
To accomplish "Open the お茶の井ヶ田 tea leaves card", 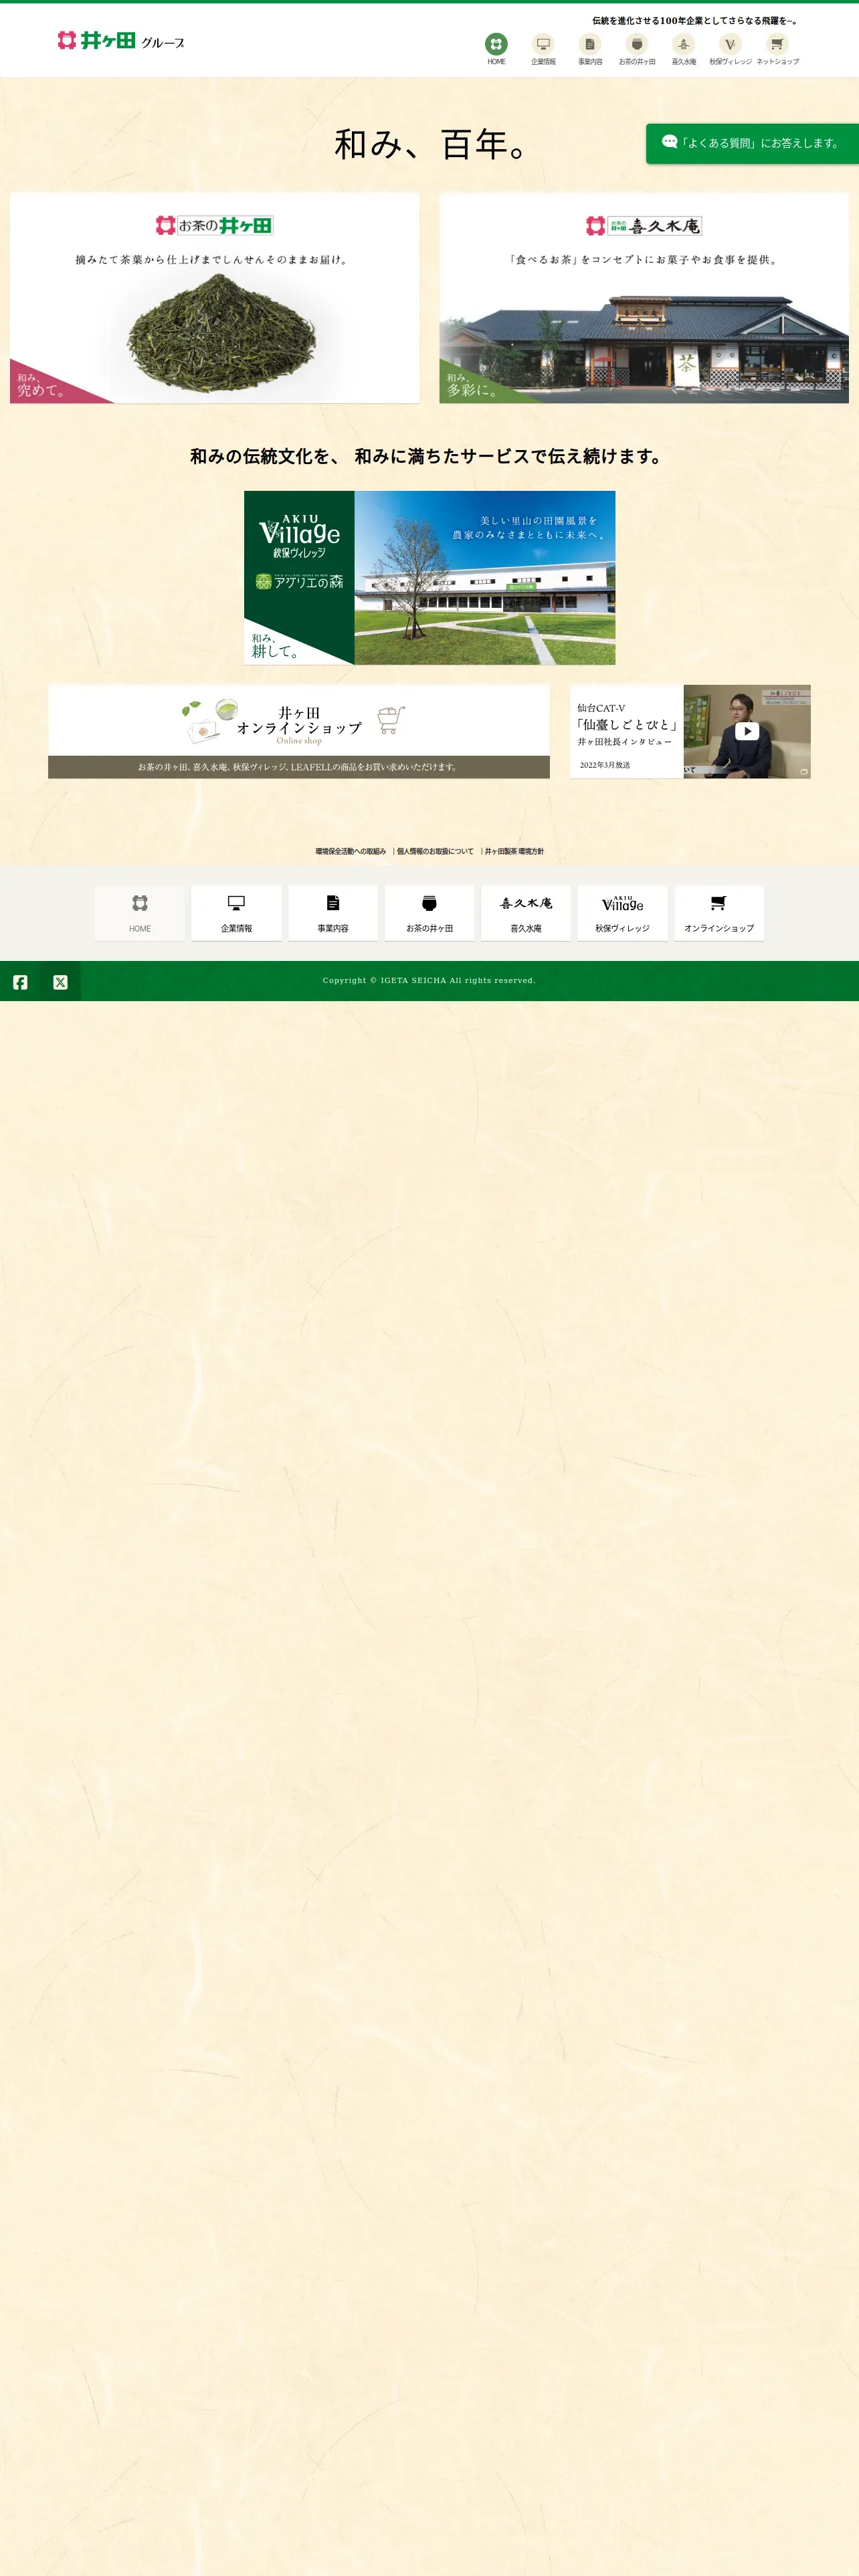I will (215, 298).
